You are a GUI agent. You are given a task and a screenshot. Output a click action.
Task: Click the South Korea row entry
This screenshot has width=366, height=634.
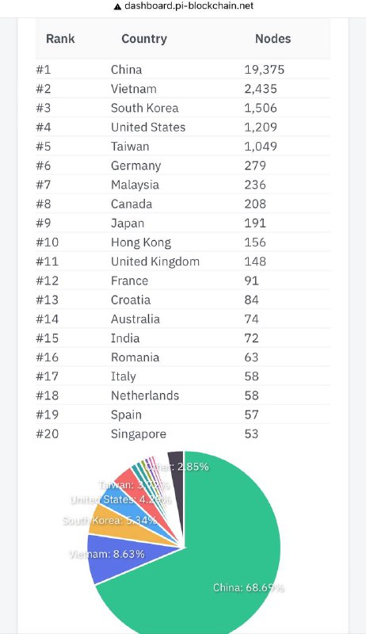click(182, 108)
